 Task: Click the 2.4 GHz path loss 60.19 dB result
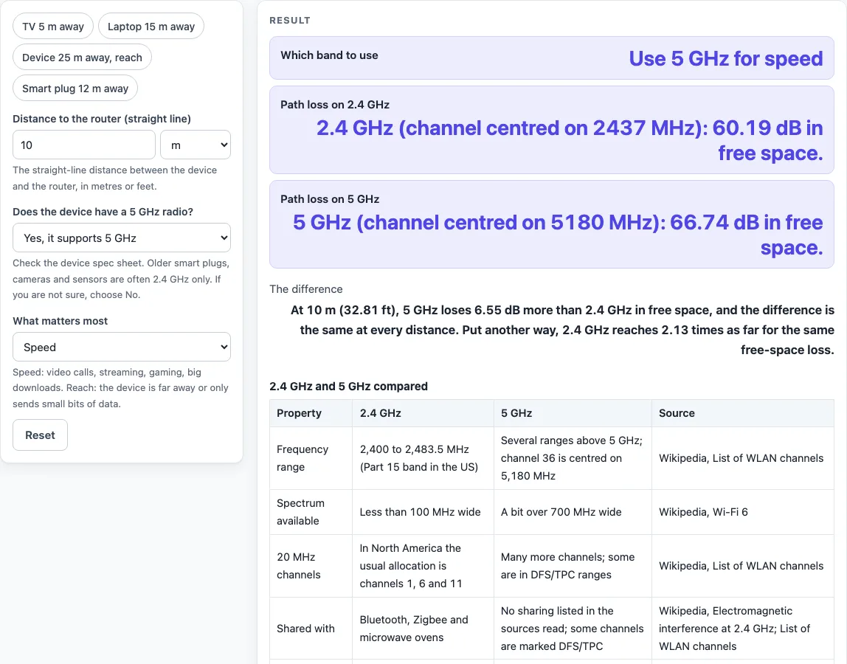coord(570,140)
